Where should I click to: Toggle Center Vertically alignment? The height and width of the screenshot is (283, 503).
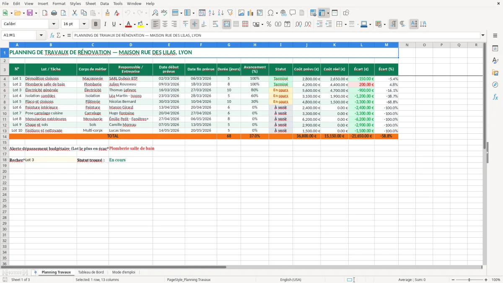[x=194, y=24]
